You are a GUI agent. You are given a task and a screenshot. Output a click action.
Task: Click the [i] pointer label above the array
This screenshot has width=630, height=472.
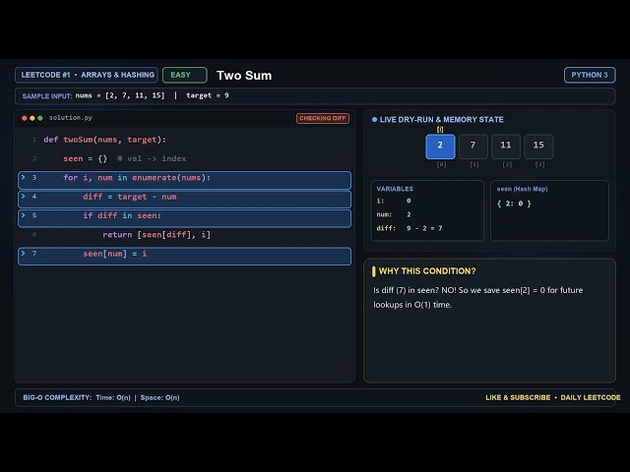click(x=440, y=129)
